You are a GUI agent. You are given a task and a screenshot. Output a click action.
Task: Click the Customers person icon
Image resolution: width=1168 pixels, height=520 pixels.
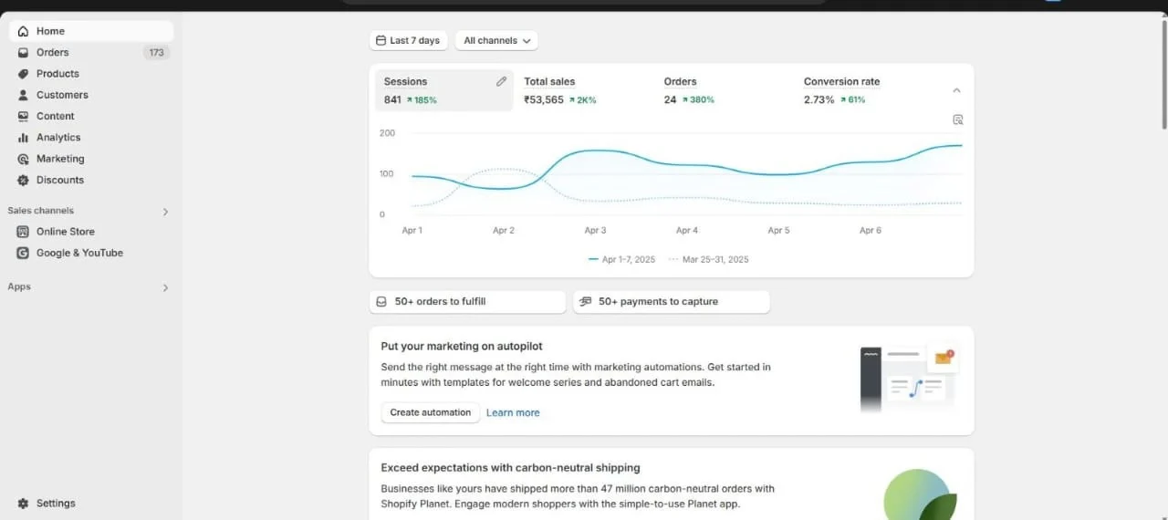24,95
